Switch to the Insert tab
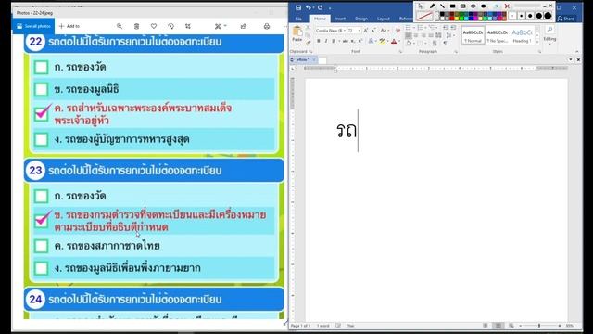 pyautogui.click(x=340, y=19)
